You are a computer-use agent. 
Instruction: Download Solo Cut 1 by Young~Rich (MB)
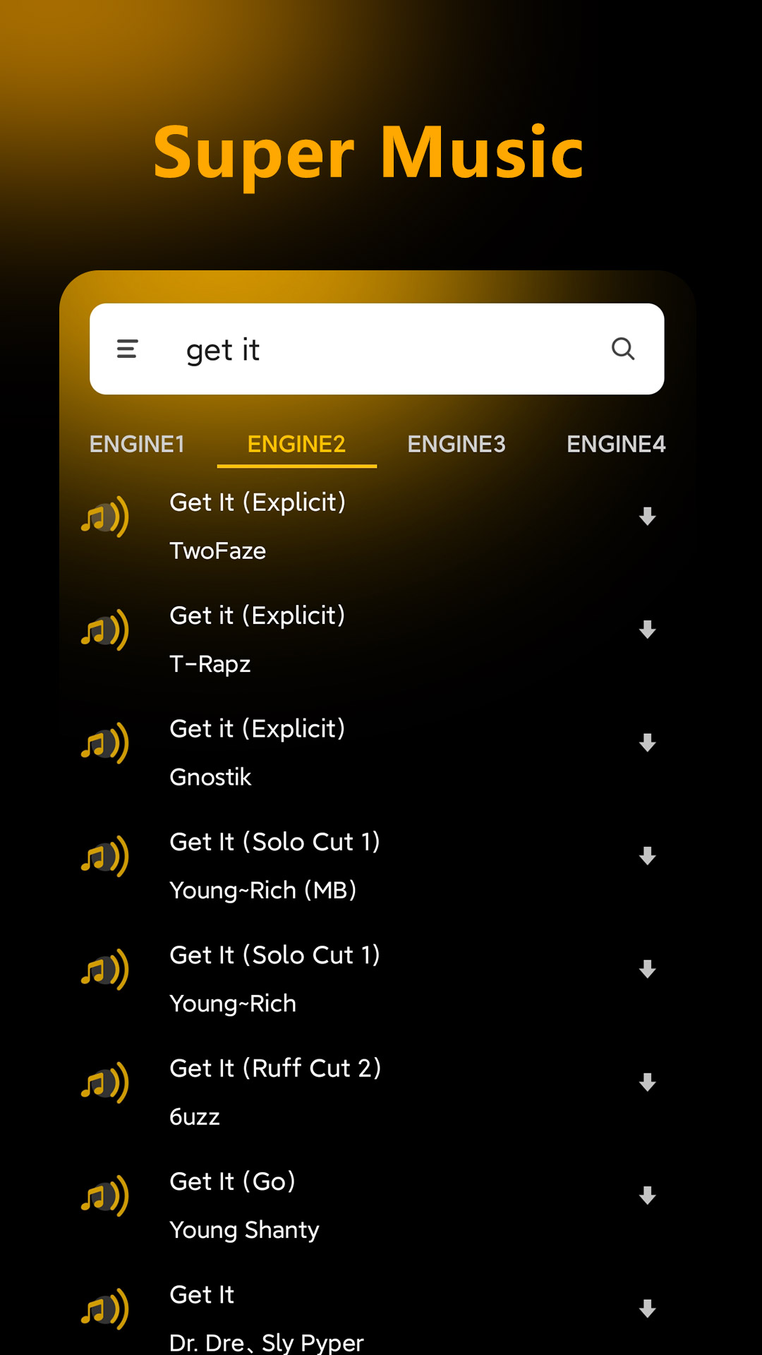(x=647, y=856)
